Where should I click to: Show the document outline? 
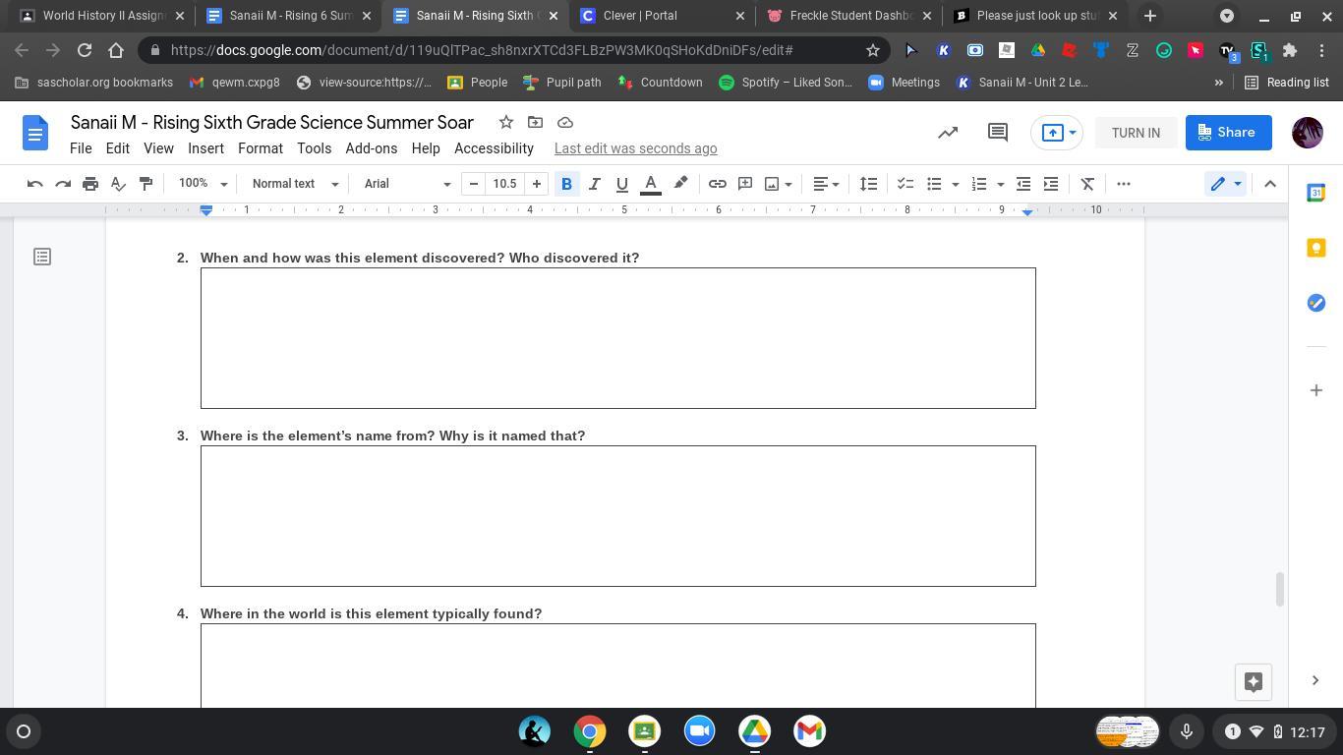[42, 257]
